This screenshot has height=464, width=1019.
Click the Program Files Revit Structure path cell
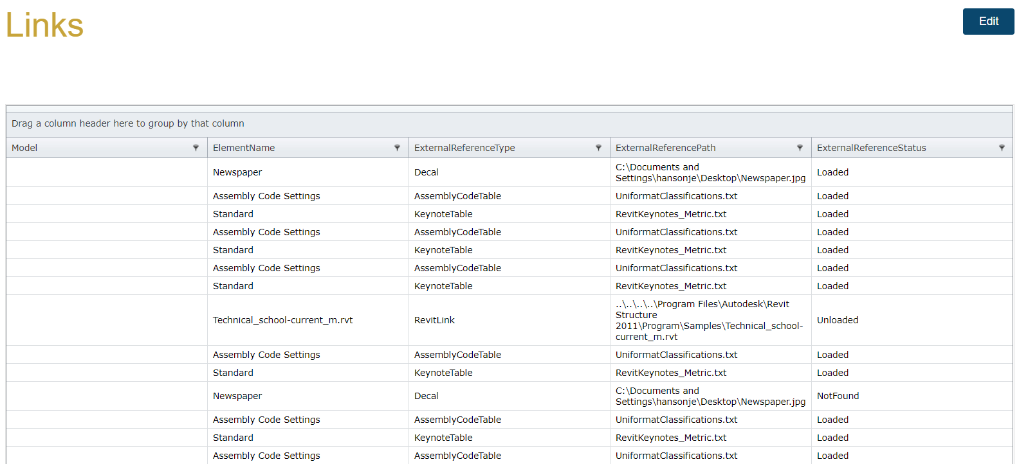pyautogui.click(x=709, y=320)
